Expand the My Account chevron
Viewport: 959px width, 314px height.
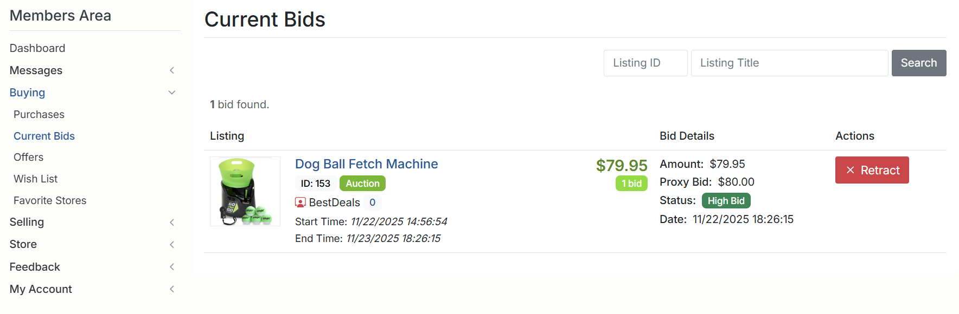[x=172, y=289]
